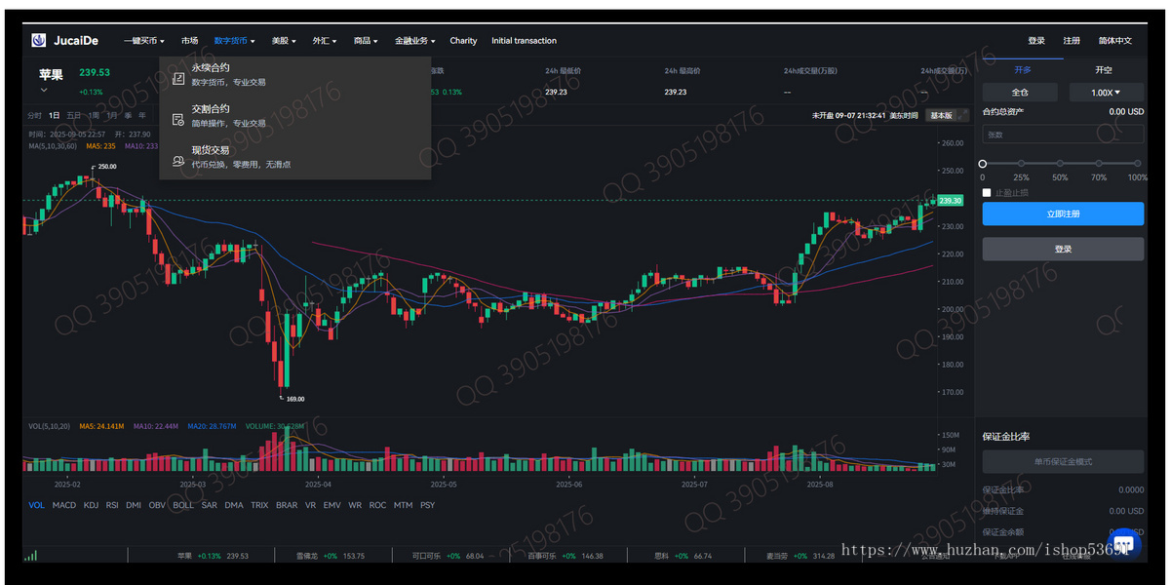
Task: Click the 单币保证金模式 button
Action: tap(1063, 461)
